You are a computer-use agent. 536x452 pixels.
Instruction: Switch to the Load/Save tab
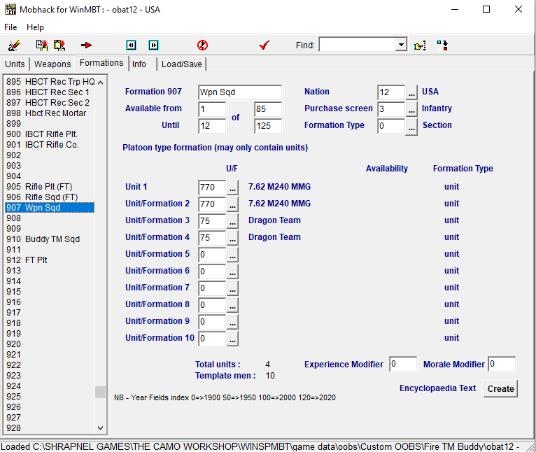click(x=181, y=64)
